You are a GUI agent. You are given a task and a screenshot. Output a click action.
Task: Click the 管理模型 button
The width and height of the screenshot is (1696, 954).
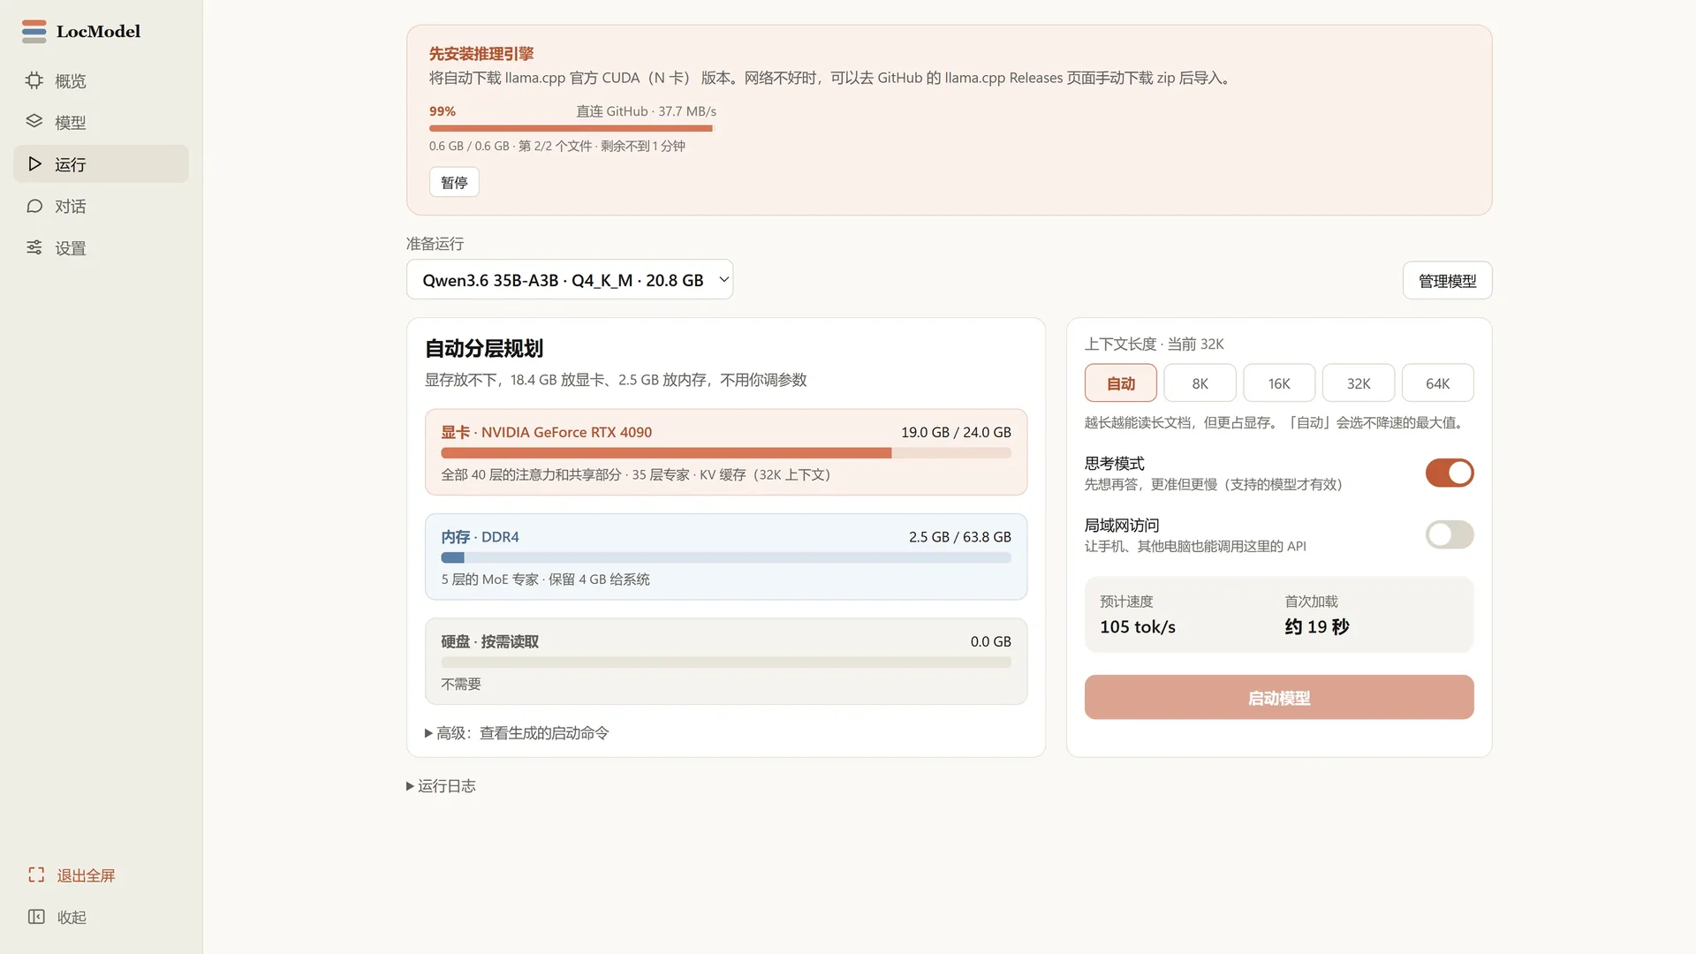click(1447, 281)
